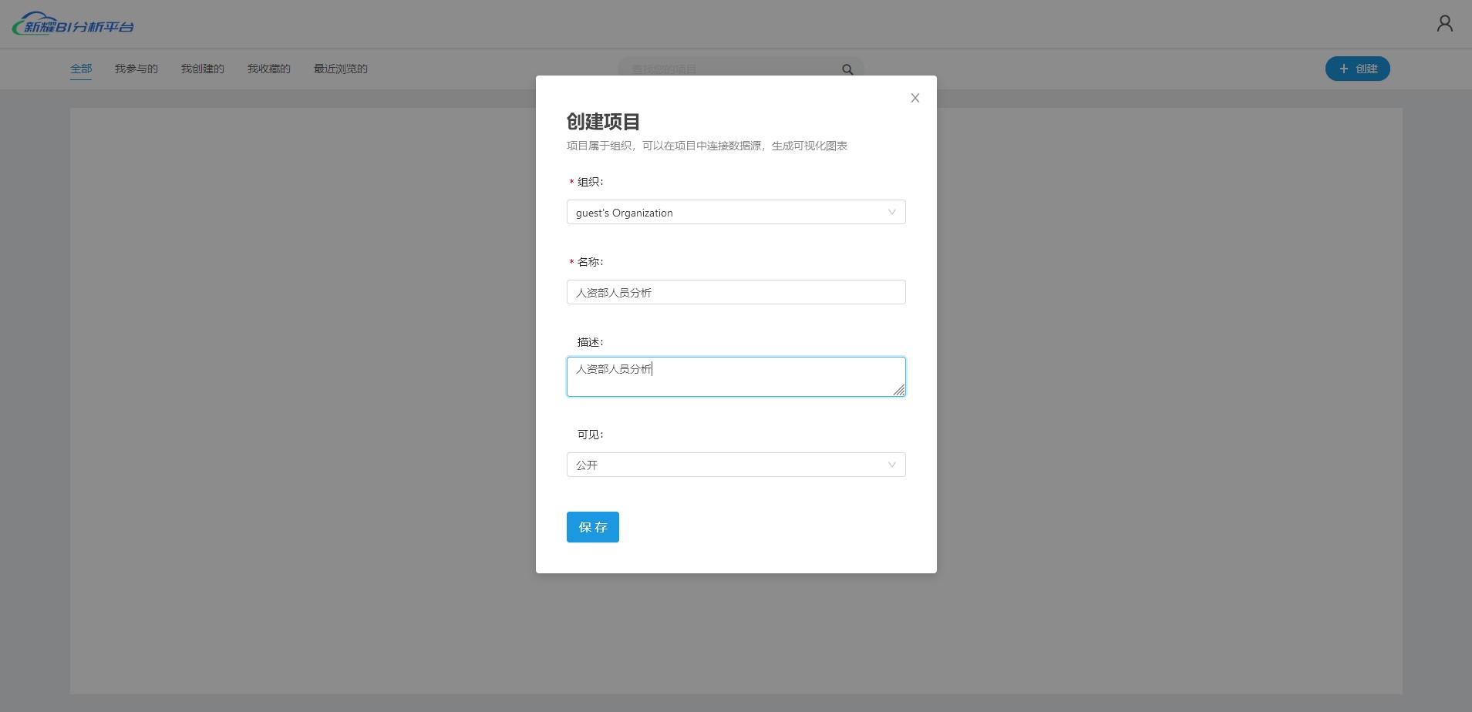Close the 创建项目 dialog with X

pos(915,98)
